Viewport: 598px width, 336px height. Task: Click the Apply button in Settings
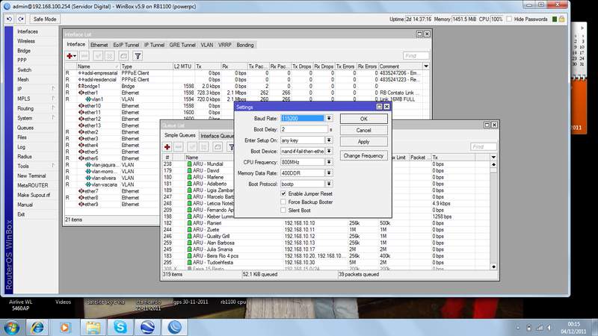pos(363,141)
